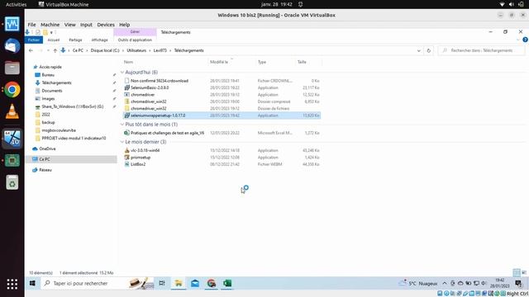Open the VirtualBox Machine menu
This screenshot has width=529, height=297.
click(50, 25)
